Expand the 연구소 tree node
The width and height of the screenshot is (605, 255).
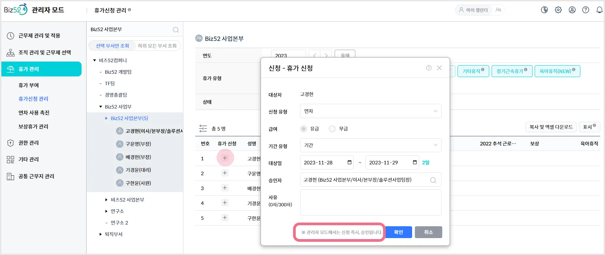[x=107, y=211]
